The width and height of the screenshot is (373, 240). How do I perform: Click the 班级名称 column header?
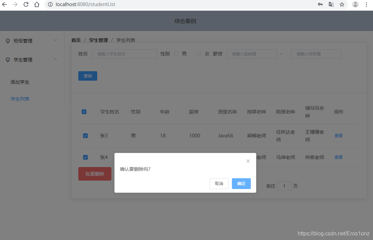228,112
